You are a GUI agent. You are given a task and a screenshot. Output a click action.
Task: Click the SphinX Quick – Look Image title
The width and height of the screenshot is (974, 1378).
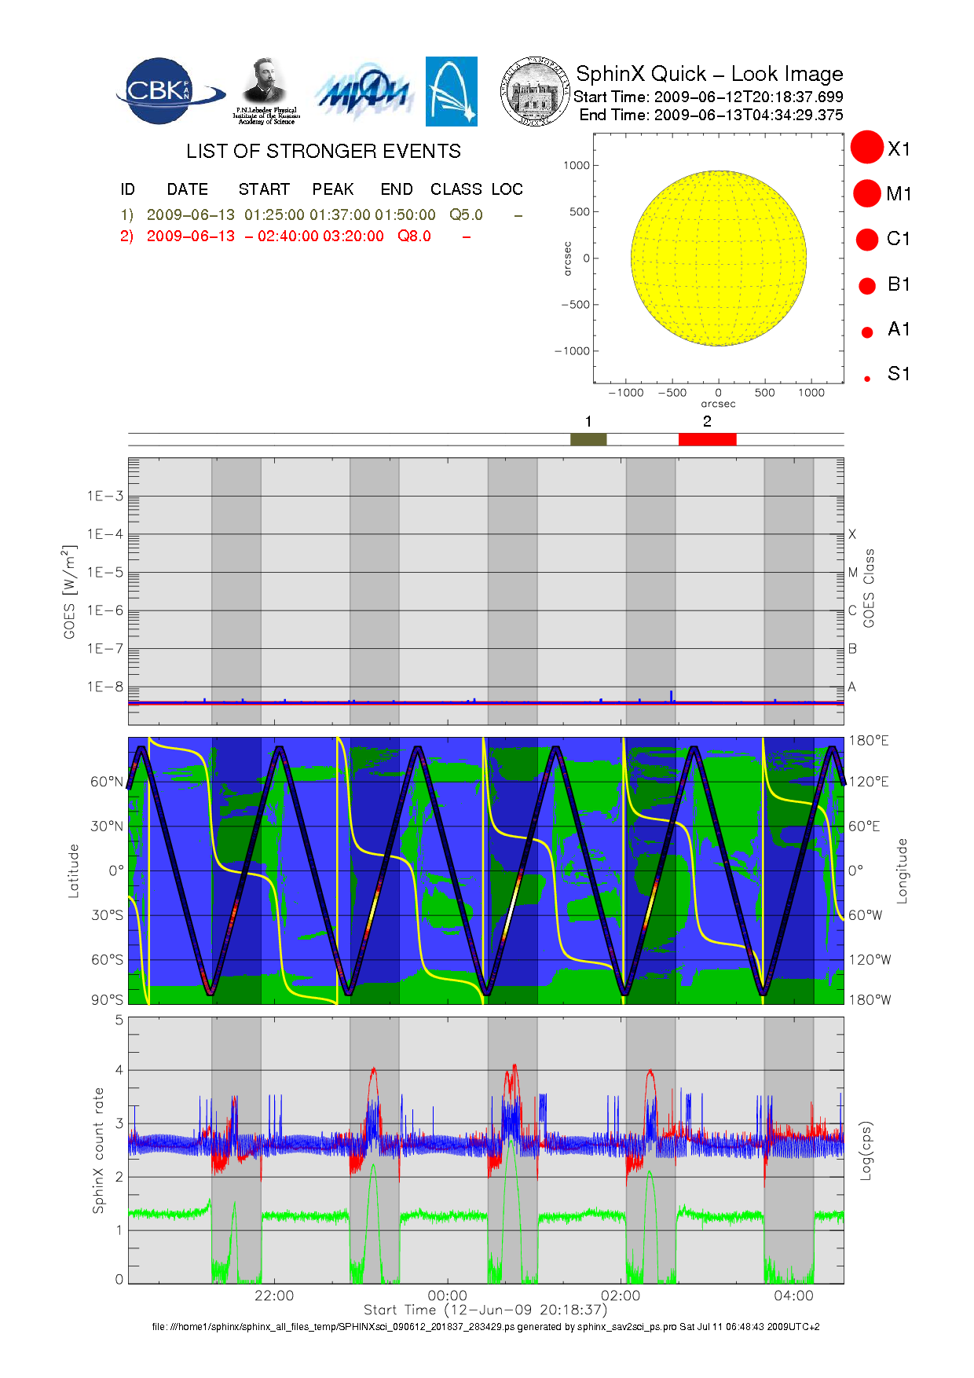(x=709, y=74)
